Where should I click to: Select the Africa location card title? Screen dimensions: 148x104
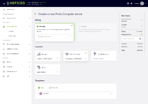[44, 67]
